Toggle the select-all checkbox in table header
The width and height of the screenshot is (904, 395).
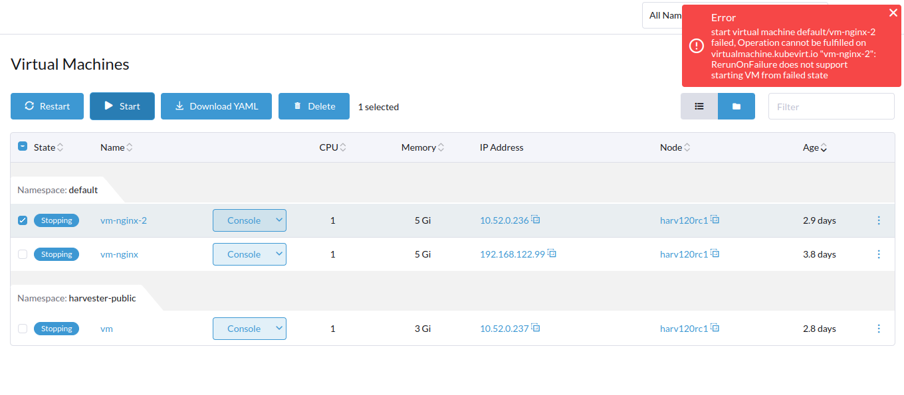tap(22, 147)
